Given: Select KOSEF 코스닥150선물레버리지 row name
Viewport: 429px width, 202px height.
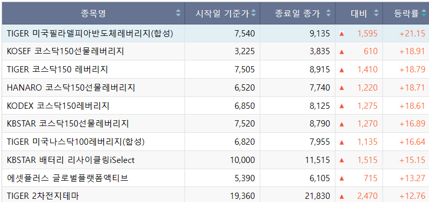Looking at the screenshot, I should click(x=65, y=52).
